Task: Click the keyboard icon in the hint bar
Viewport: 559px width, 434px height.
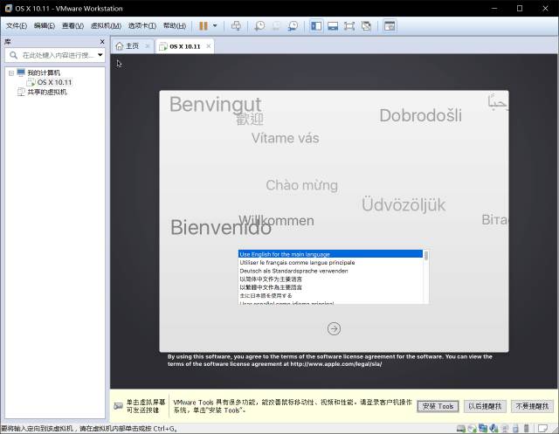Action: (x=119, y=406)
